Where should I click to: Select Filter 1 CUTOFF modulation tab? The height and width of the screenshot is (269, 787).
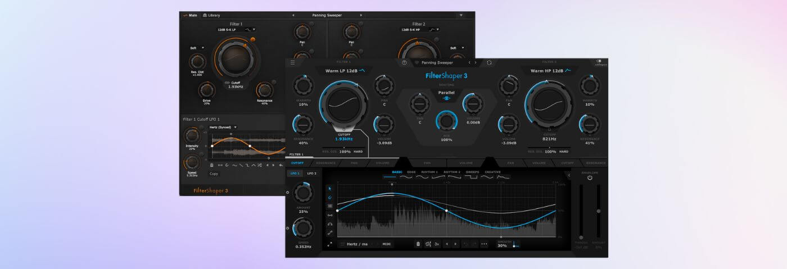click(x=297, y=163)
